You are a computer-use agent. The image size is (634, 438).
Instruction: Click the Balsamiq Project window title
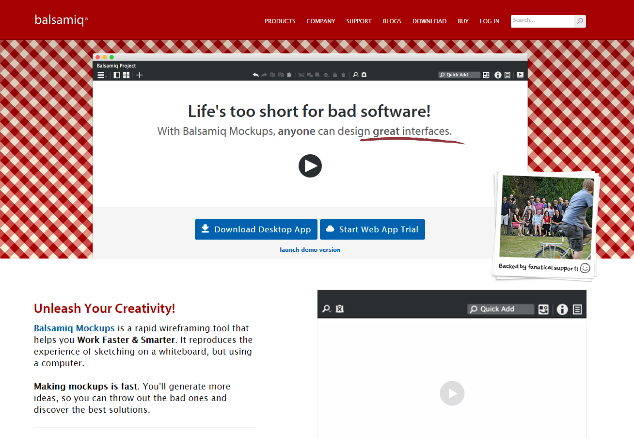pos(116,66)
